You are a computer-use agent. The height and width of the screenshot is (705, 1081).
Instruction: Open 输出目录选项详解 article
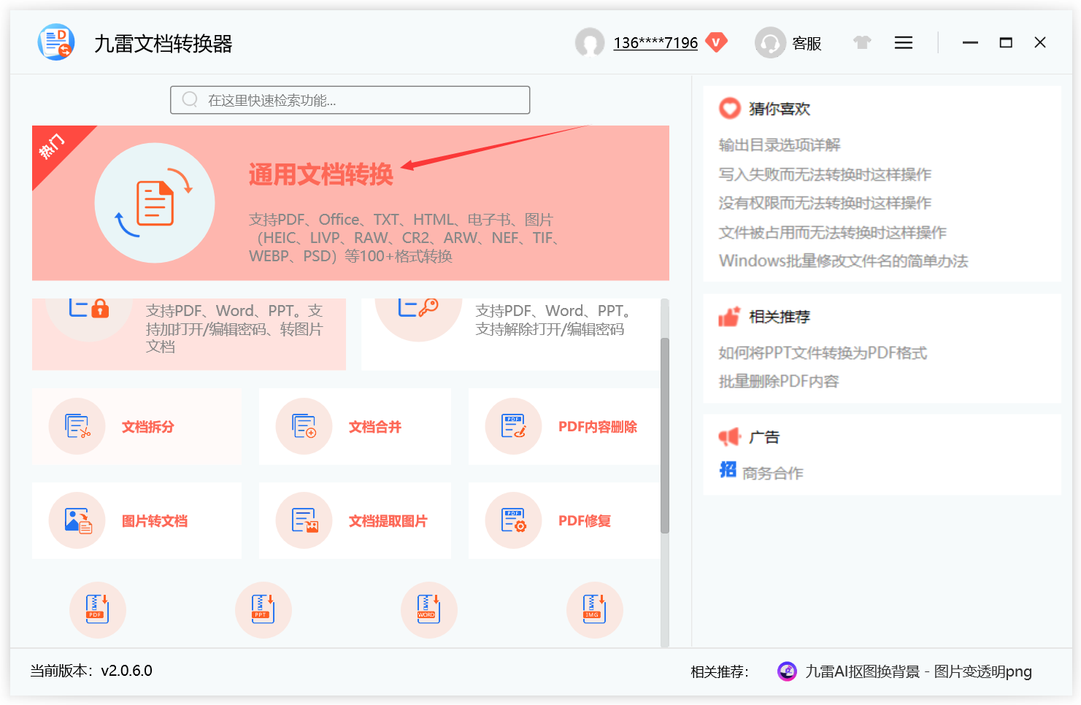pyautogui.click(x=780, y=145)
